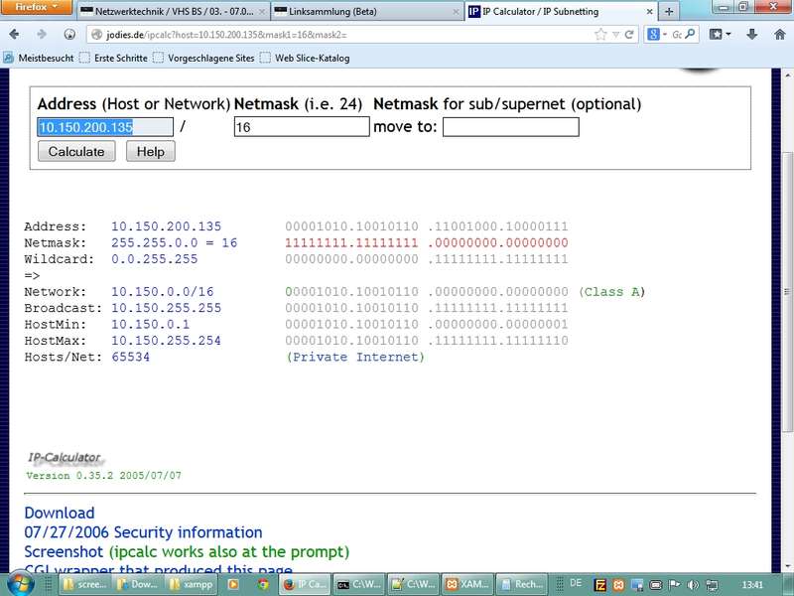Screen dimensions: 794x596
Task: Switch to the Linksammlung (Beta) tab
Action: click(x=367, y=12)
